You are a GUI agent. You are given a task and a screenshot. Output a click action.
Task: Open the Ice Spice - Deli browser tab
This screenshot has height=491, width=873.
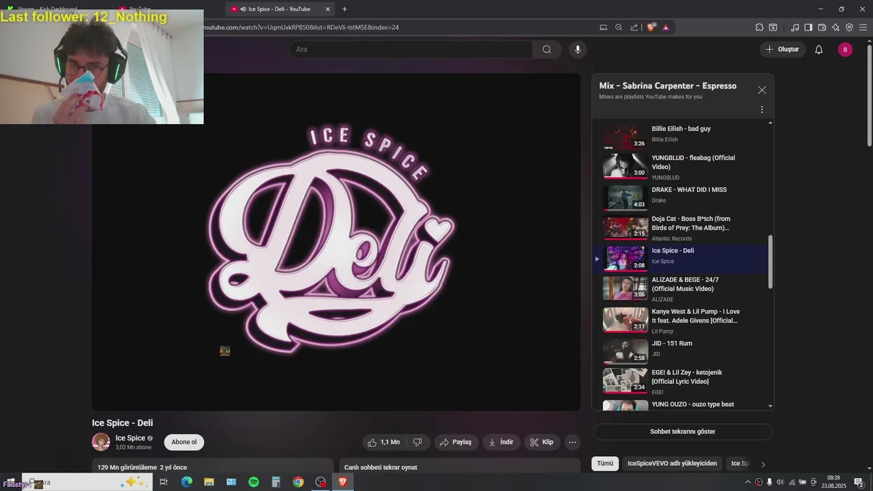[280, 9]
